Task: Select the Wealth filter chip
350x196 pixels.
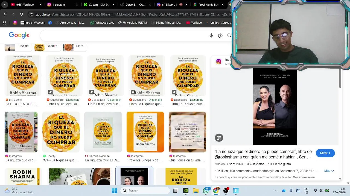Action: point(47,47)
